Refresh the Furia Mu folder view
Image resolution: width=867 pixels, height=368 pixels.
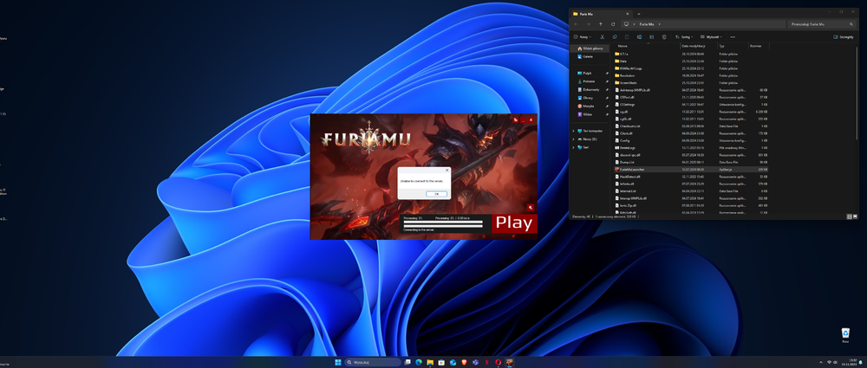[613, 24]
